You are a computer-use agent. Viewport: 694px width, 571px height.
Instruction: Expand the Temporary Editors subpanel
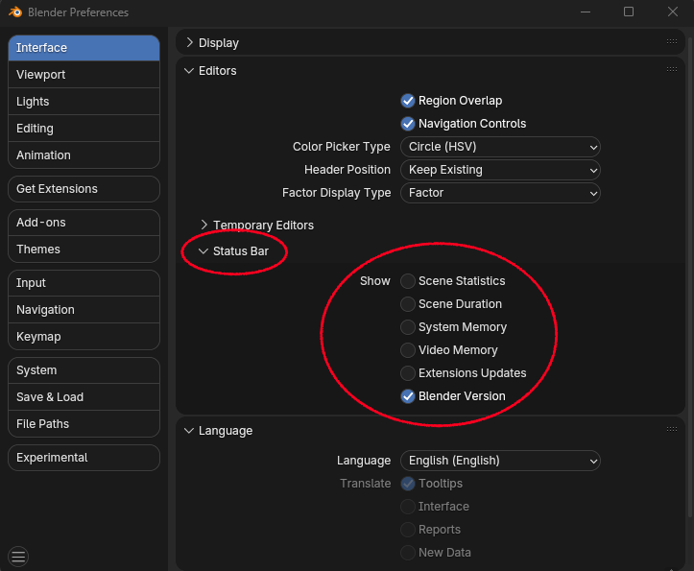(x=204, y=225)
